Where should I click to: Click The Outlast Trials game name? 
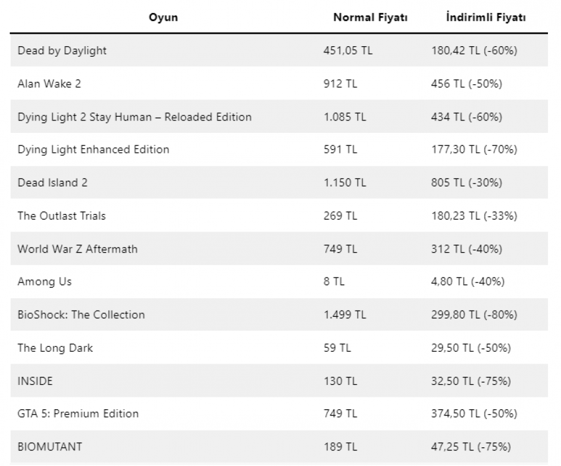pyautogui.click(x=62, y=216)
